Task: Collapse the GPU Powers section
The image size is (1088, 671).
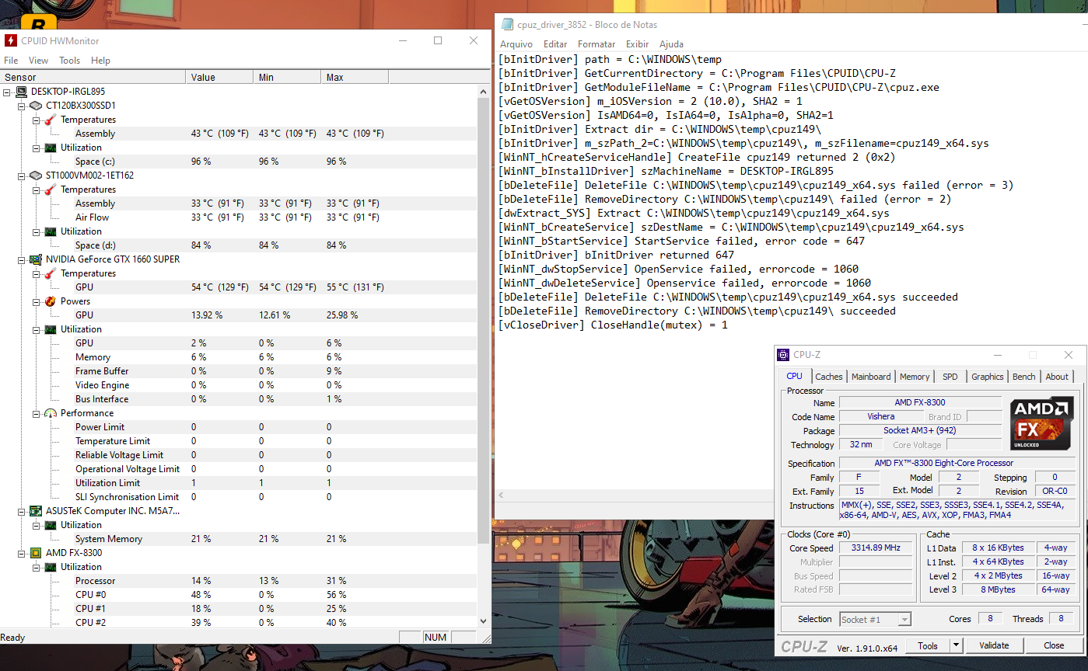Action: point(36,301)
